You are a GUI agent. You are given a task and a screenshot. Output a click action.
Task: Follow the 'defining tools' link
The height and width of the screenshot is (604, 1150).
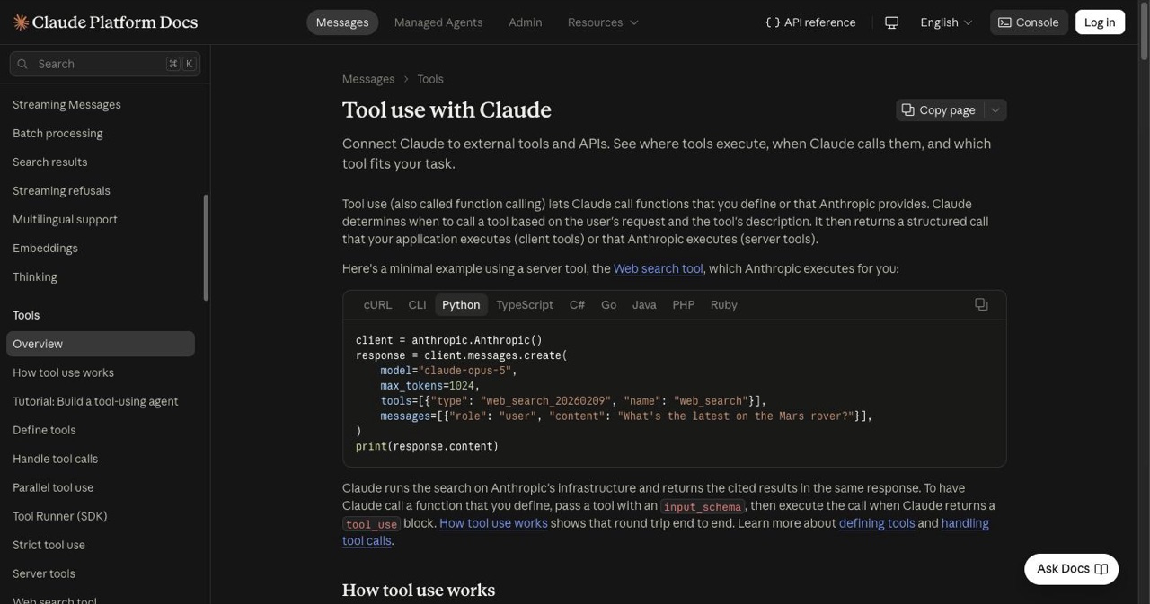[x=877, y=523]
